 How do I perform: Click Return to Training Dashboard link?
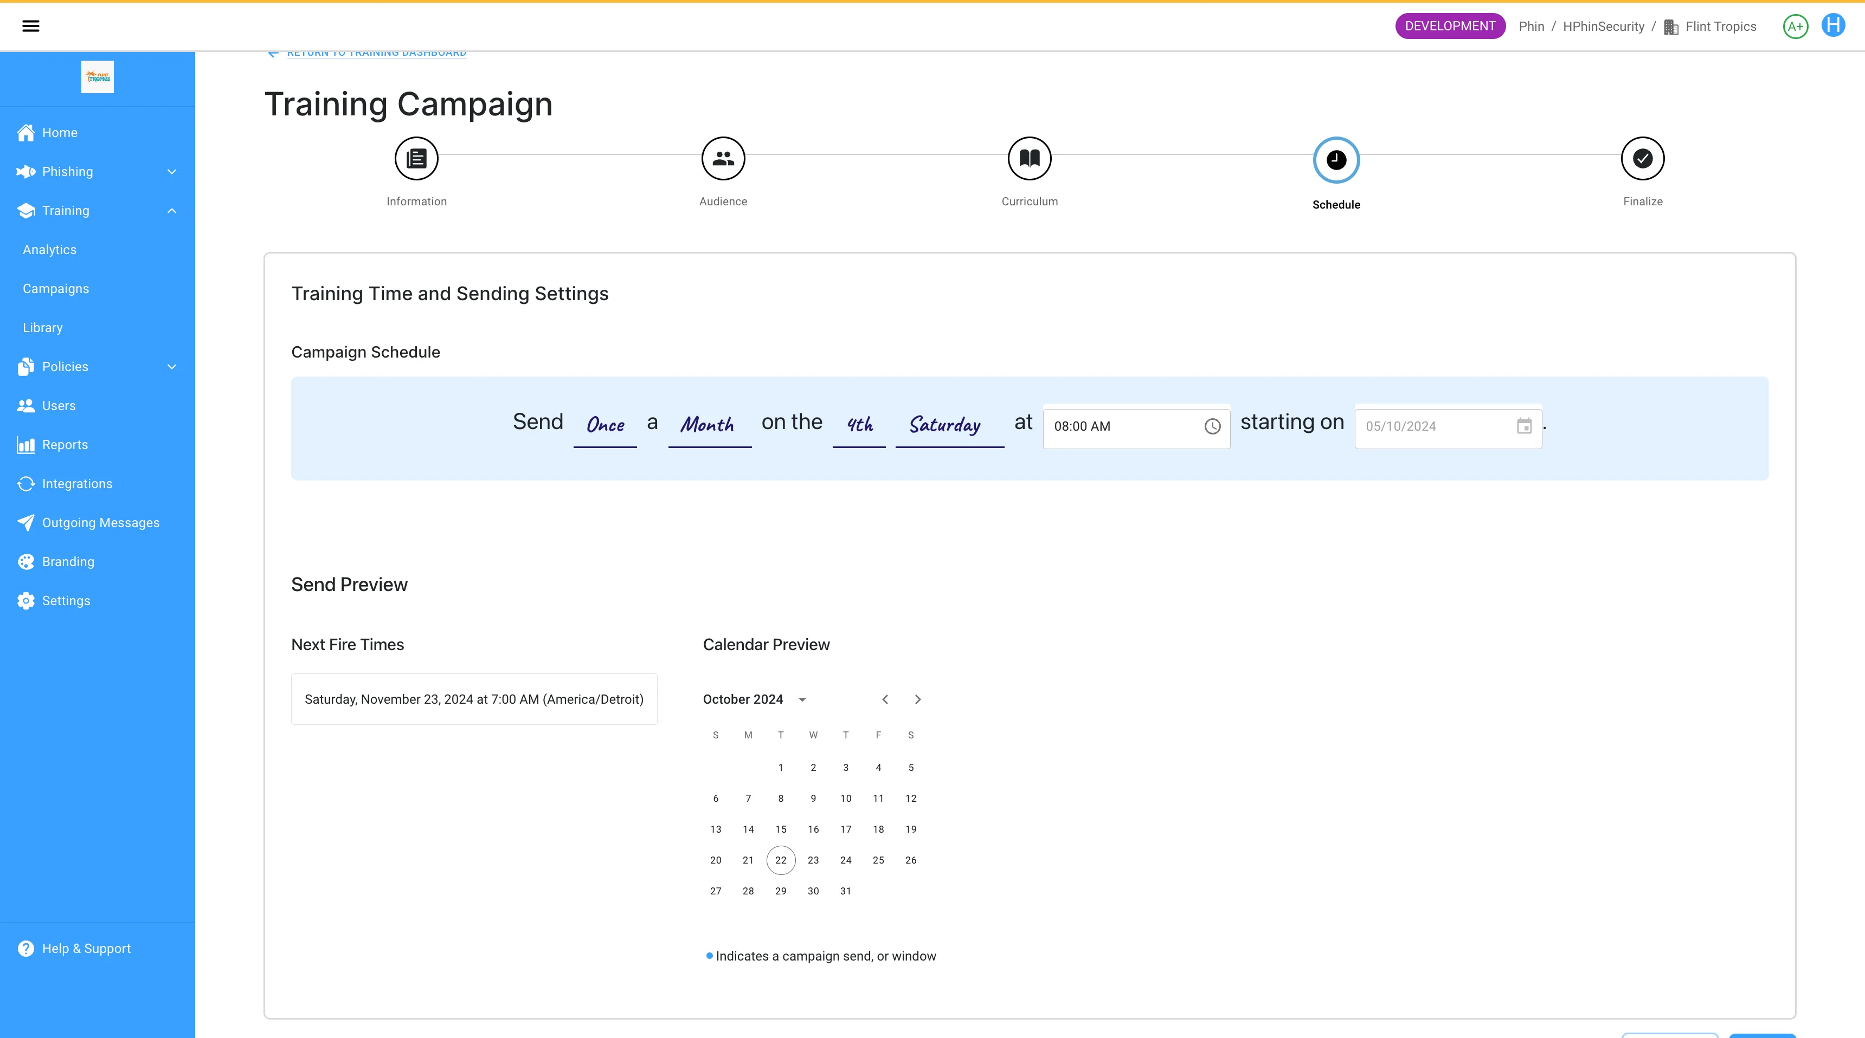[376, 54]
